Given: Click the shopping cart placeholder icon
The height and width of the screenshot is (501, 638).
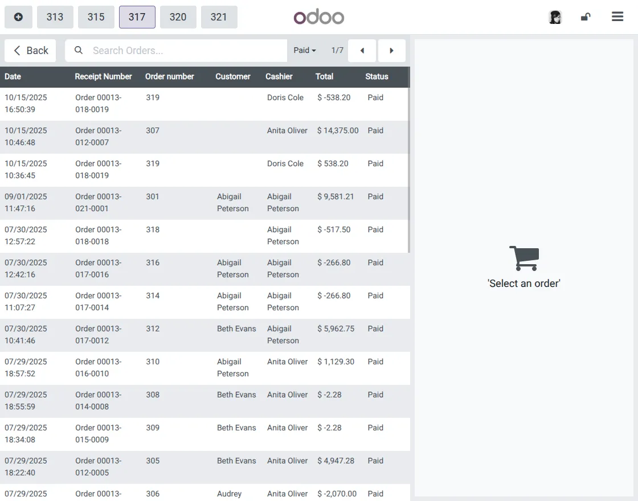Looking at the screenshot, I should tap(524, 258).
